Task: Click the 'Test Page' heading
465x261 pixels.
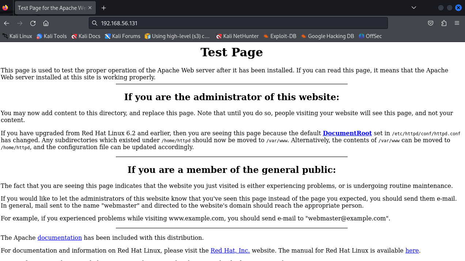Action: pos(232,52)
